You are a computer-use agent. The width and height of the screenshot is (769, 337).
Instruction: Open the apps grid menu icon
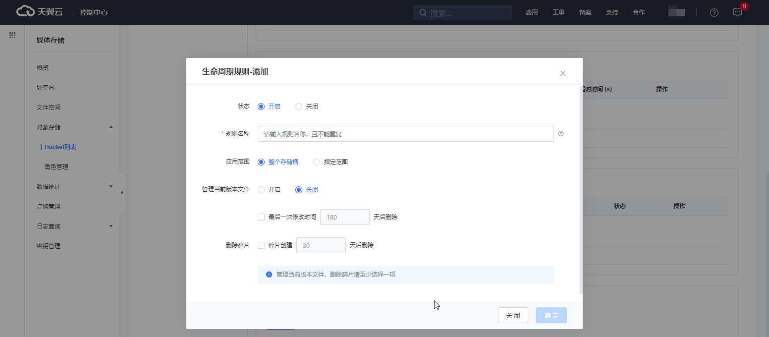(x=12, y=35)
